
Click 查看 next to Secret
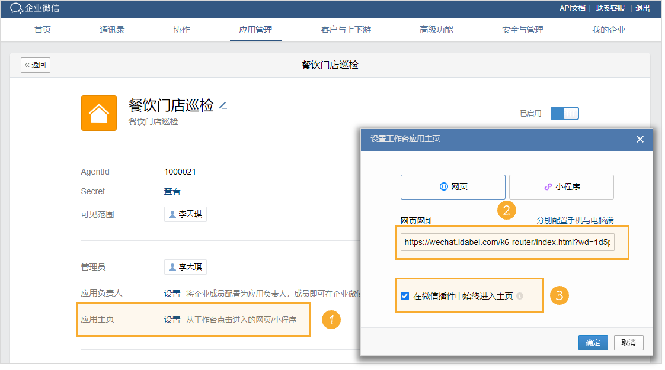[x=172, y=191]
